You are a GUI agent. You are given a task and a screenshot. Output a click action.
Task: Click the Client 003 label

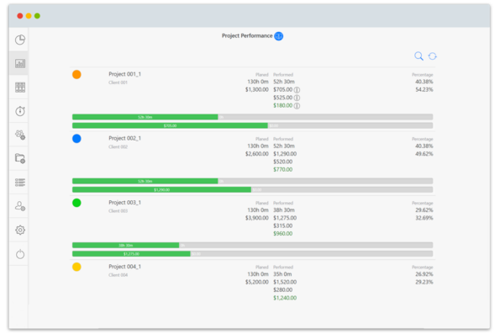pos(118,210)
